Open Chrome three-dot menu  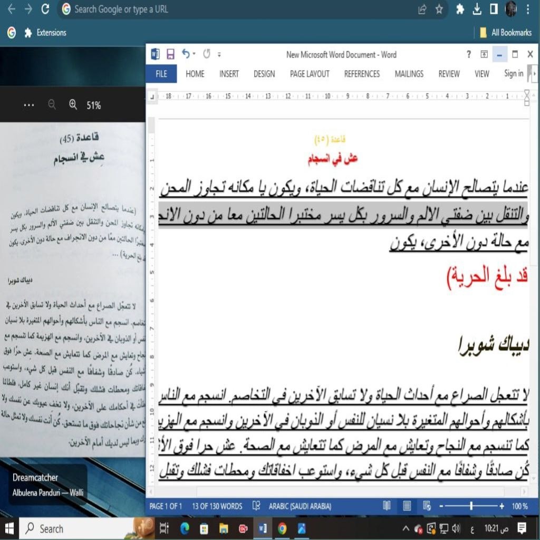click(527, 9)
